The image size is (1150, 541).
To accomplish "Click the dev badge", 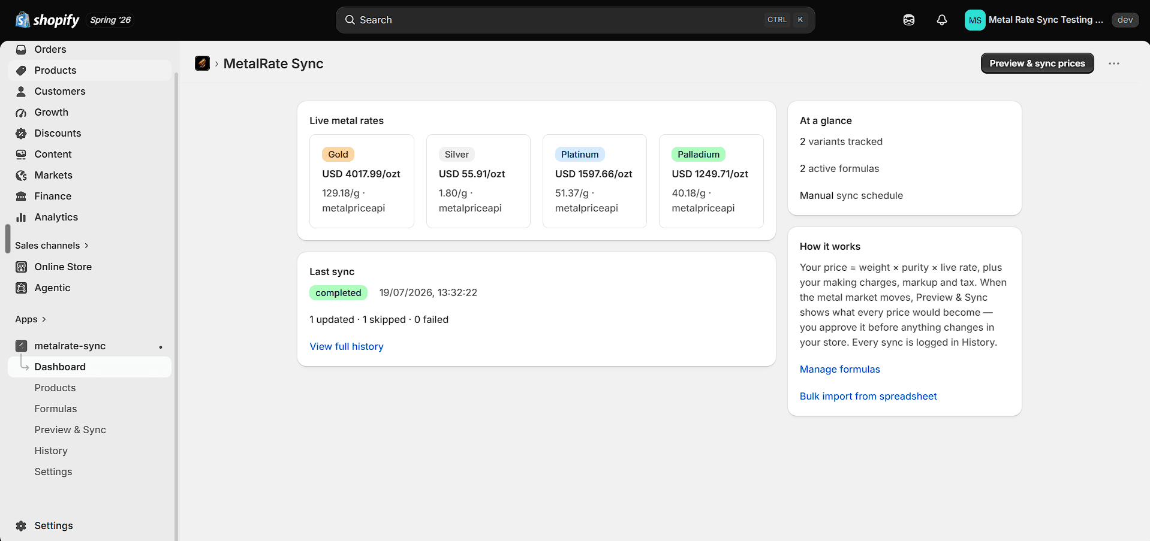I will [1125, 20].
